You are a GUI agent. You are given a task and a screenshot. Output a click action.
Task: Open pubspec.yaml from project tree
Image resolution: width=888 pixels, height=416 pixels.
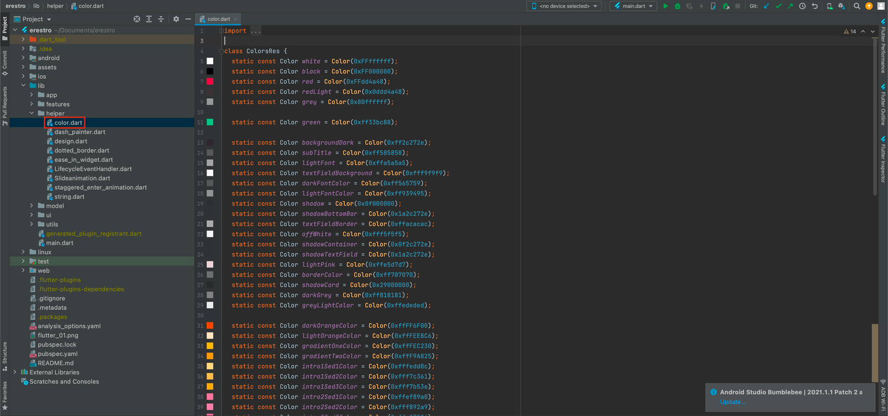(x=57, y=354)
